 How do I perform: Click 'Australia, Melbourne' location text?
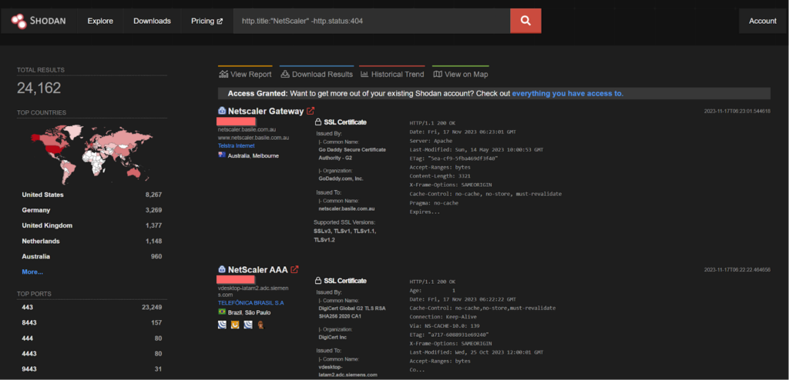coord(253,156)
